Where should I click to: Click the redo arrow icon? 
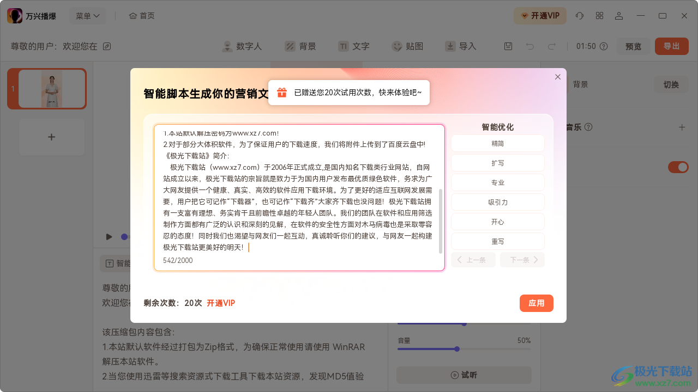(551, 46)
